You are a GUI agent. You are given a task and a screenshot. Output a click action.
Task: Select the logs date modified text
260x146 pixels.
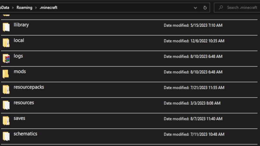[x=193, y=56]
